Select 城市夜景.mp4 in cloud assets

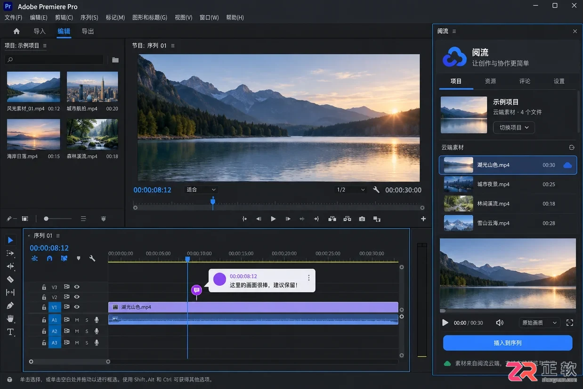[508, 184]
